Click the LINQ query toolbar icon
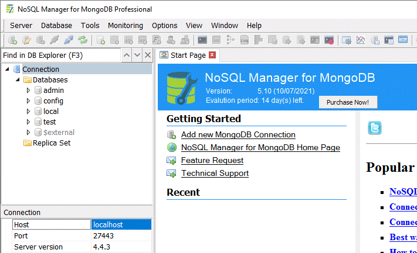The height and width of the screenshot is (253, 417). tap(245, 40)
